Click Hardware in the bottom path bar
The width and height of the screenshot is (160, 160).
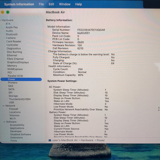click(x=87, y=140)
